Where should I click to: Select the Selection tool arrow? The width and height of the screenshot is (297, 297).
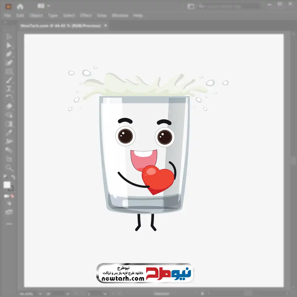point(9,37)
